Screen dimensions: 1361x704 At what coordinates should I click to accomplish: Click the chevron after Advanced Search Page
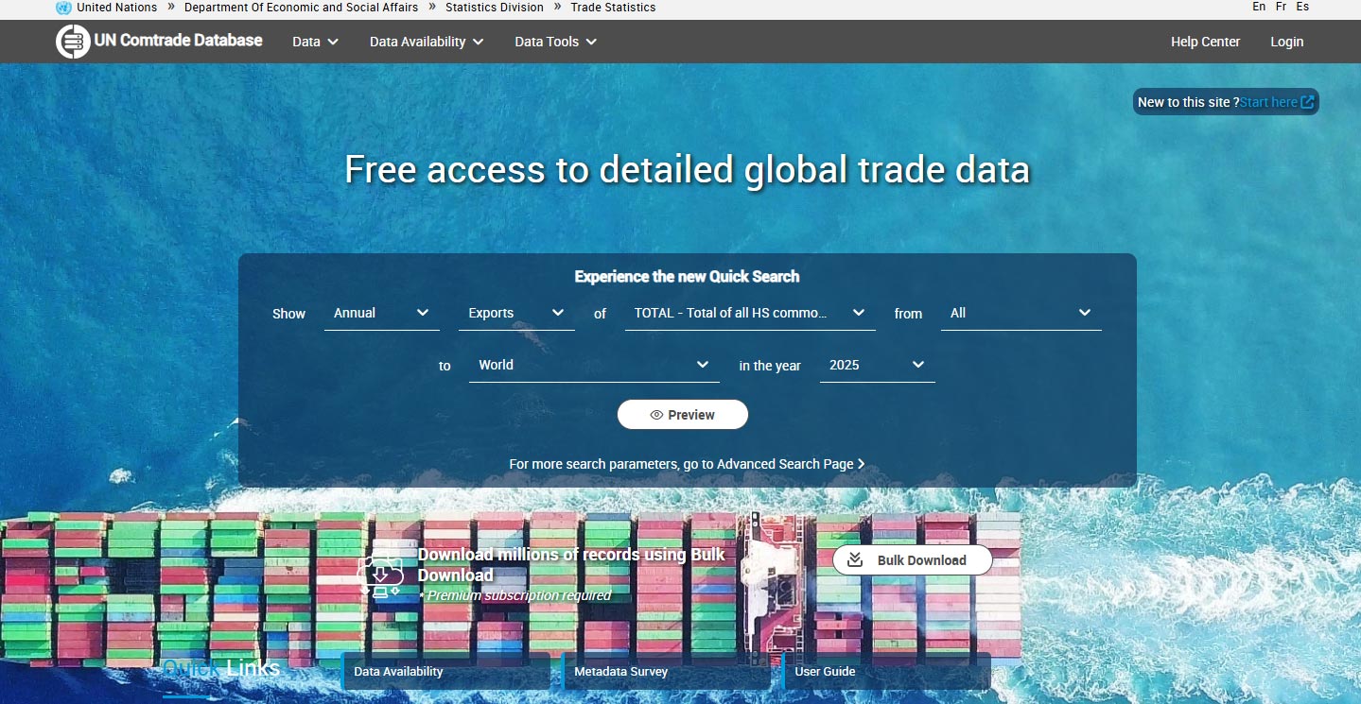pyautogui.click(x=861, y=464)
